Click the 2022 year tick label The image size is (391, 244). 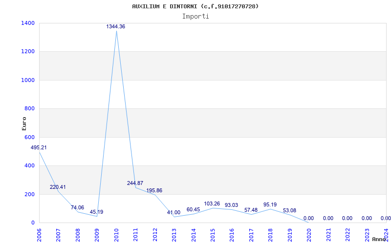[348, 235]
